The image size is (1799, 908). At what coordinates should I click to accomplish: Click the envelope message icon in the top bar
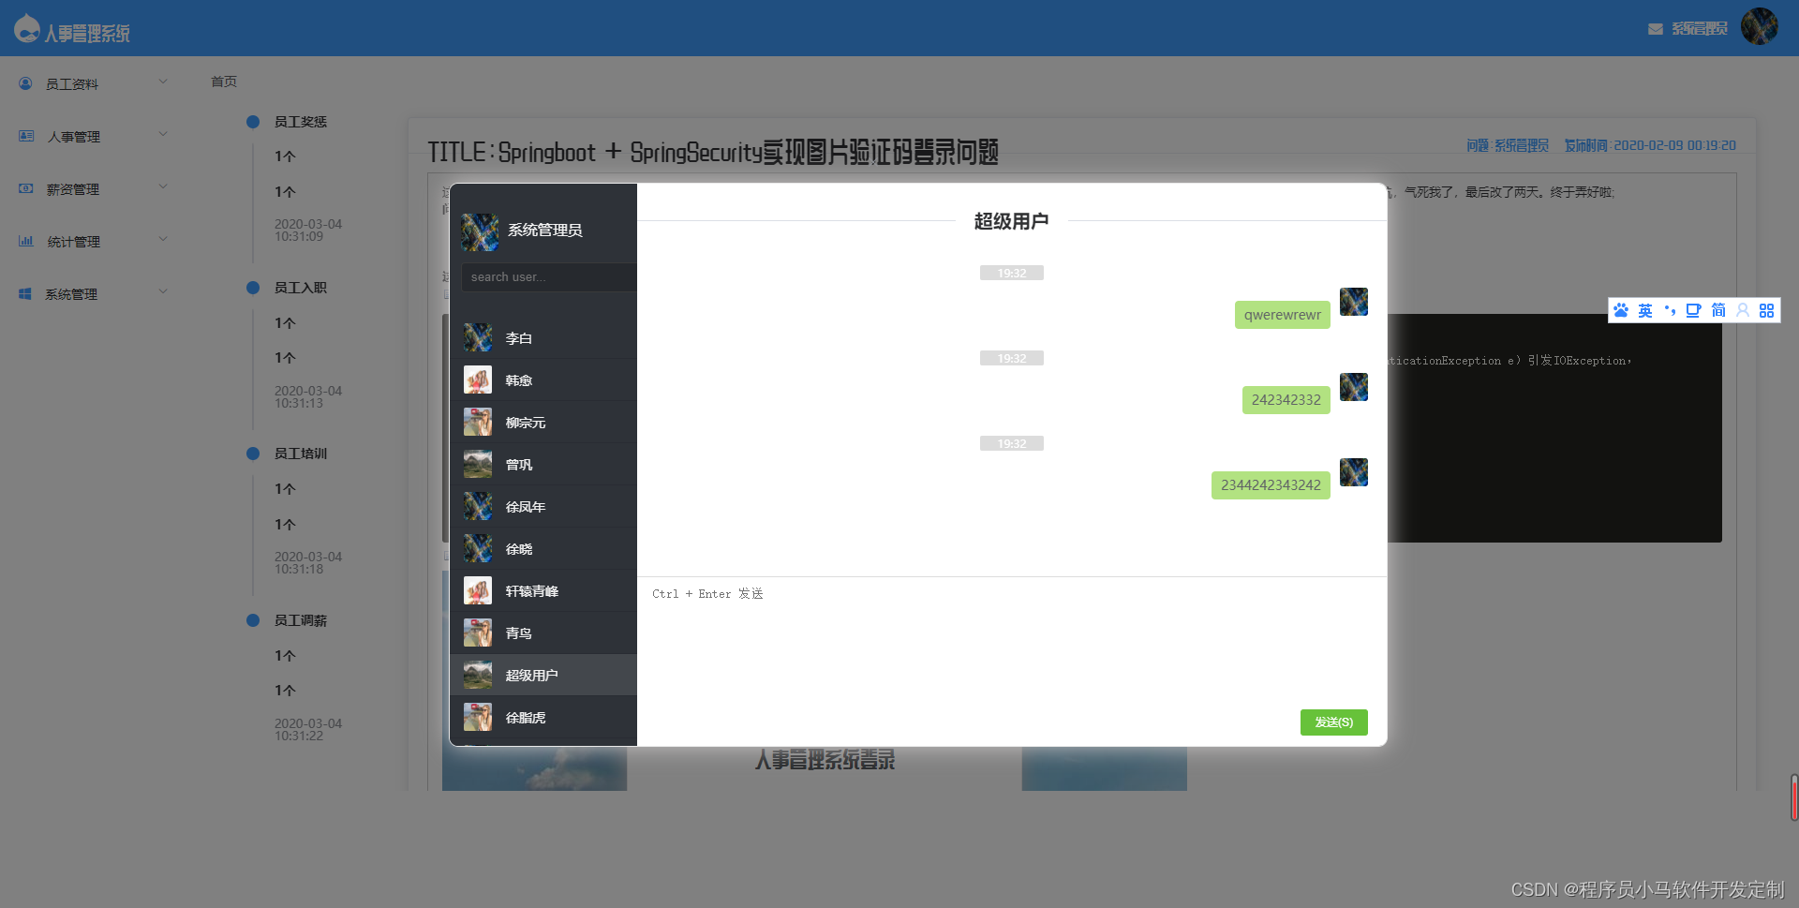click(1654, 28)
